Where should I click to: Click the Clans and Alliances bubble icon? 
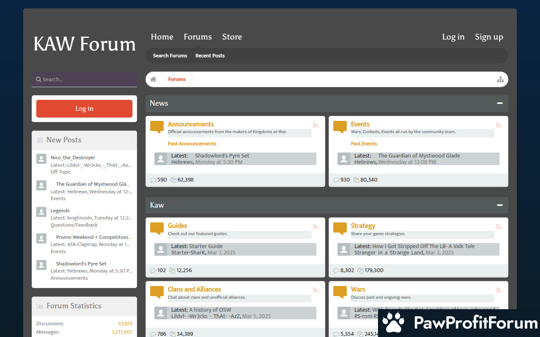pos(157,292)
